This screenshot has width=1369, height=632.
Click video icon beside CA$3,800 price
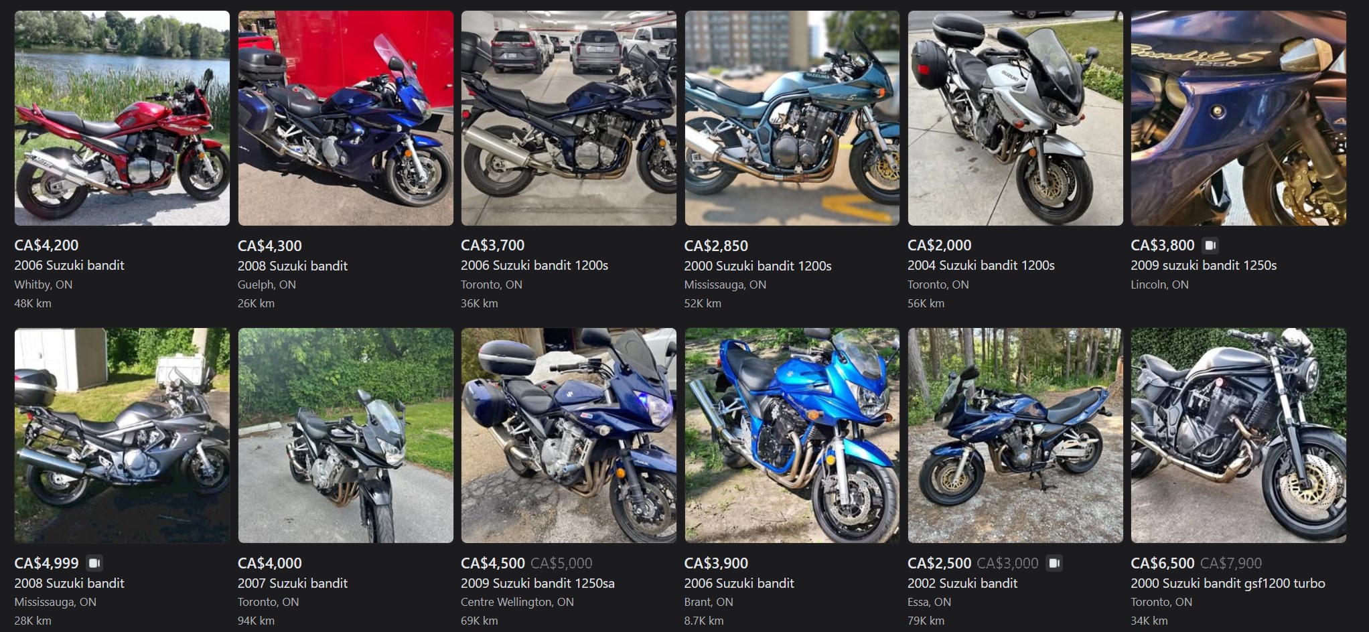point(1210,245)
